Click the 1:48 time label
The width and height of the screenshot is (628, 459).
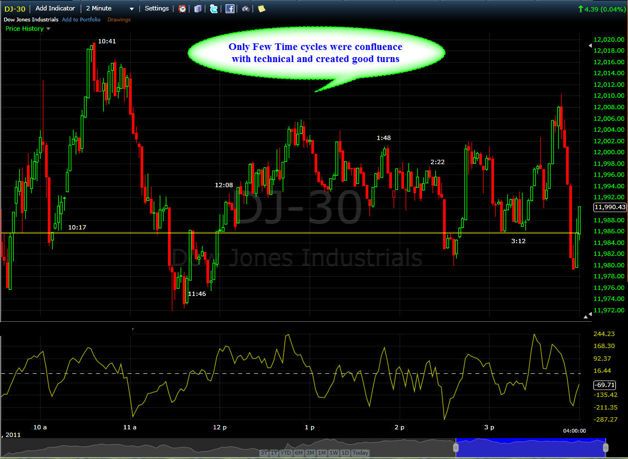tap(384, 138)
